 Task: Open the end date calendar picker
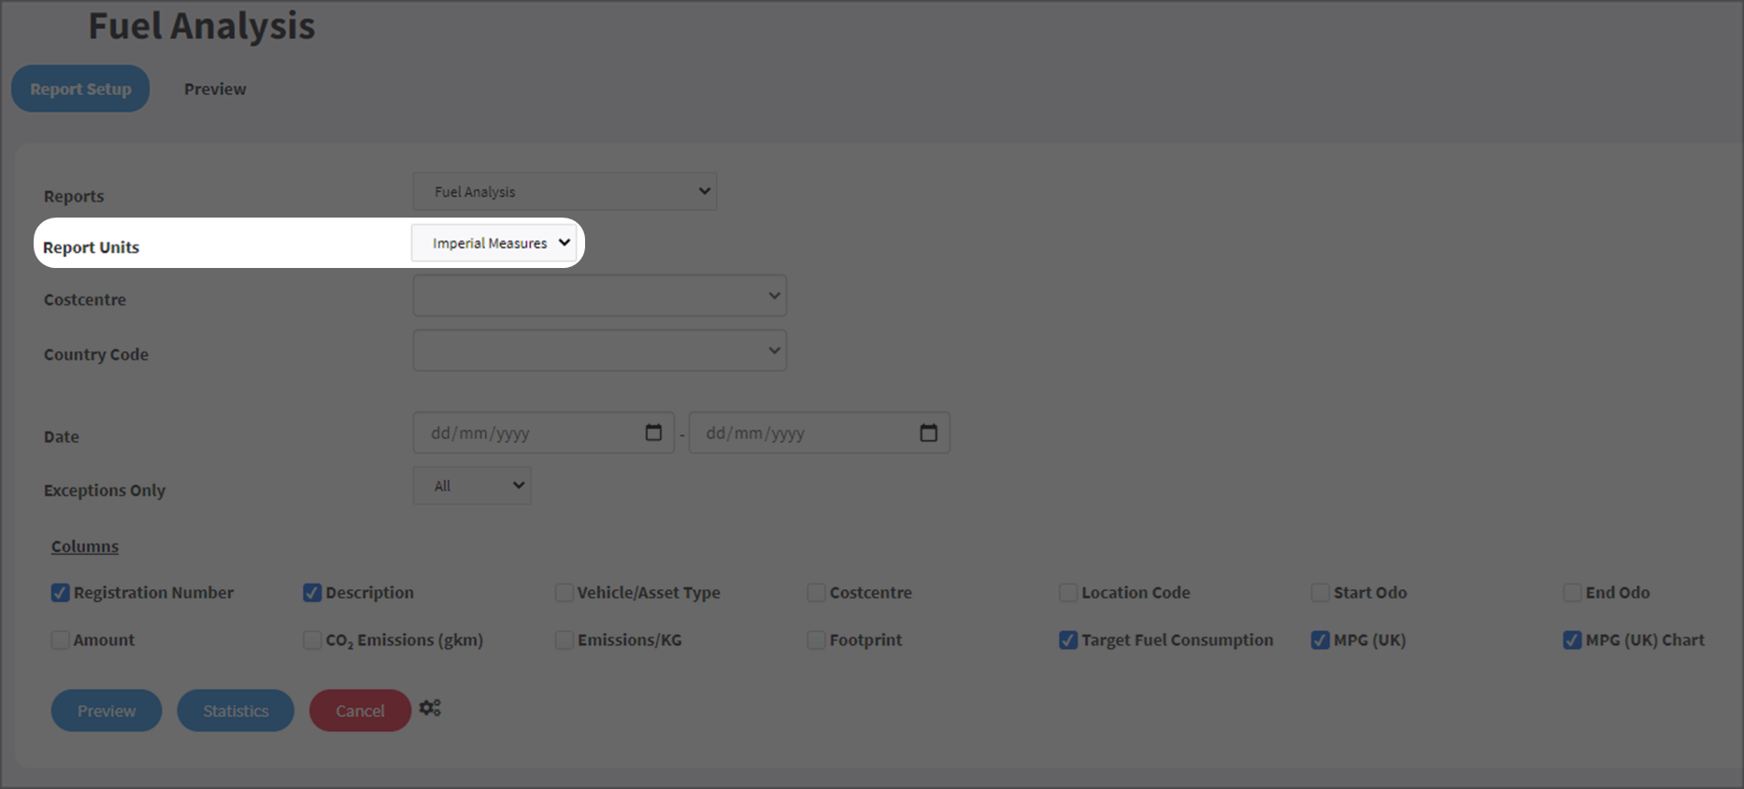(x=928, y=432)
